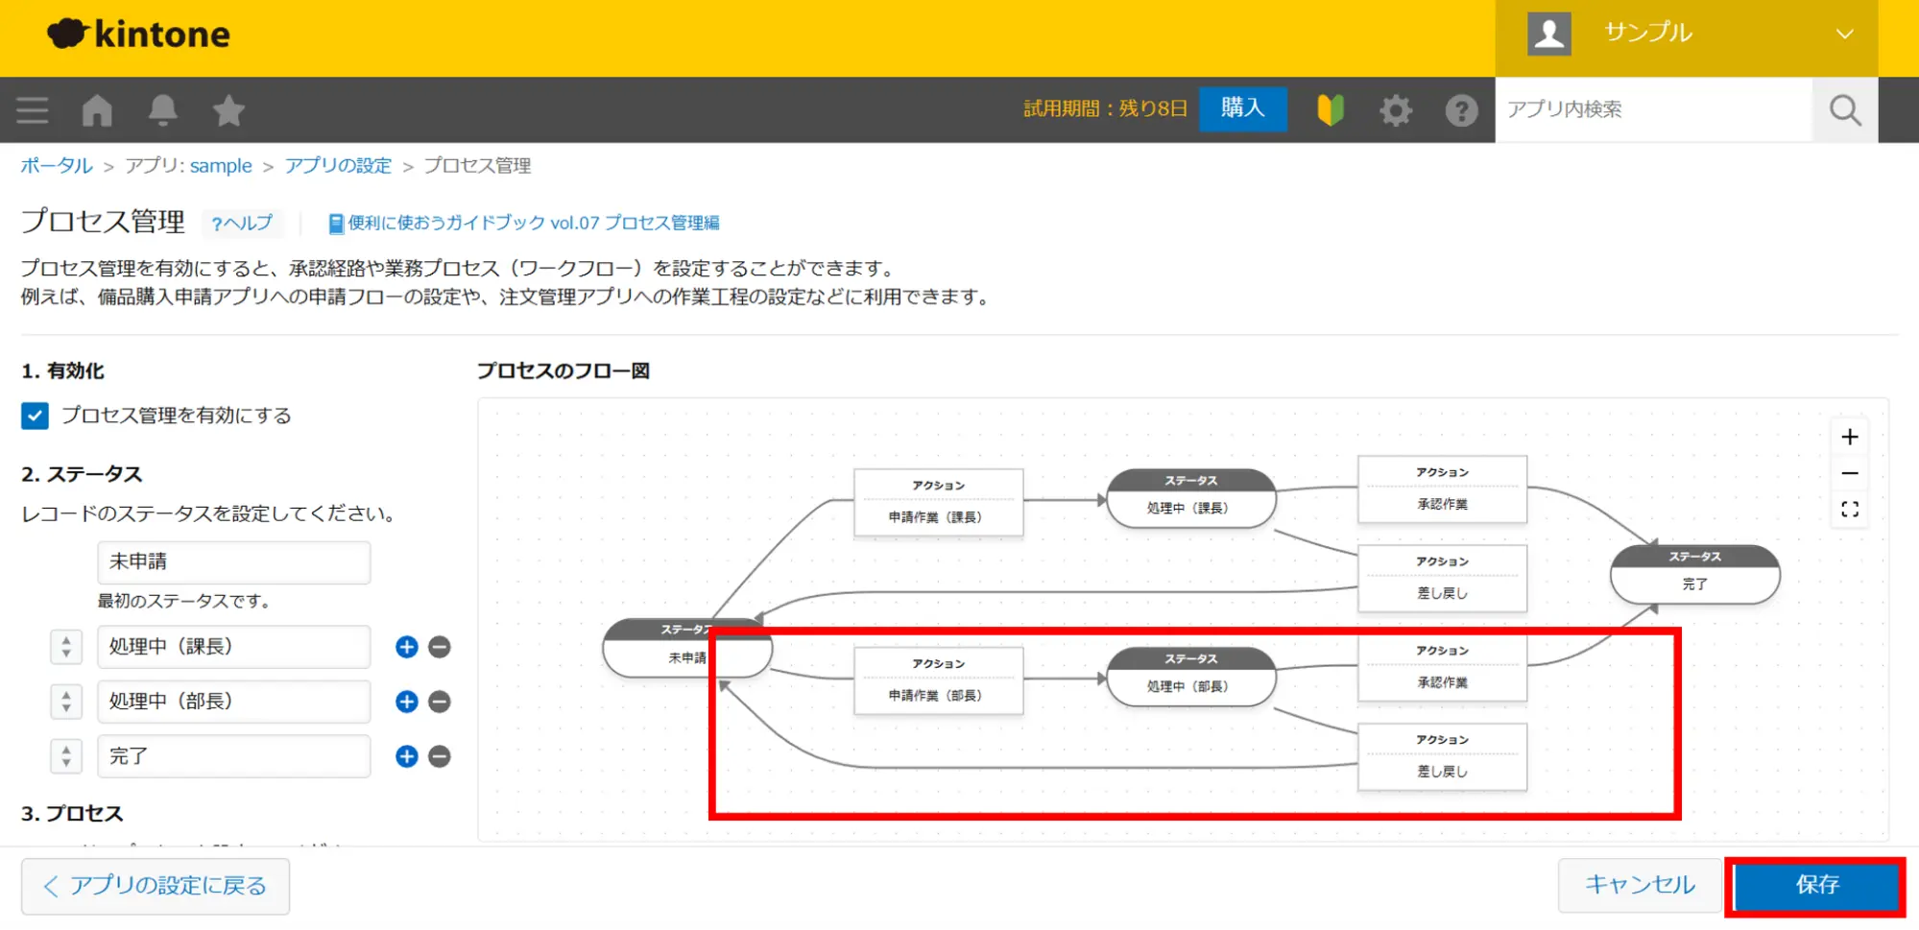
Task: Expand the サンプル user account dropdown
Action: (1843, 35)
